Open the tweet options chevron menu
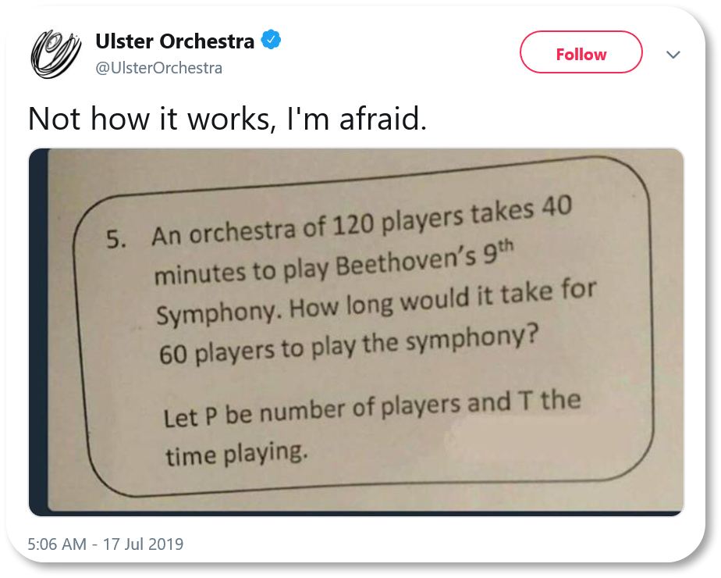The height and width of the screenshot is (578, 721). coord(672,55)
